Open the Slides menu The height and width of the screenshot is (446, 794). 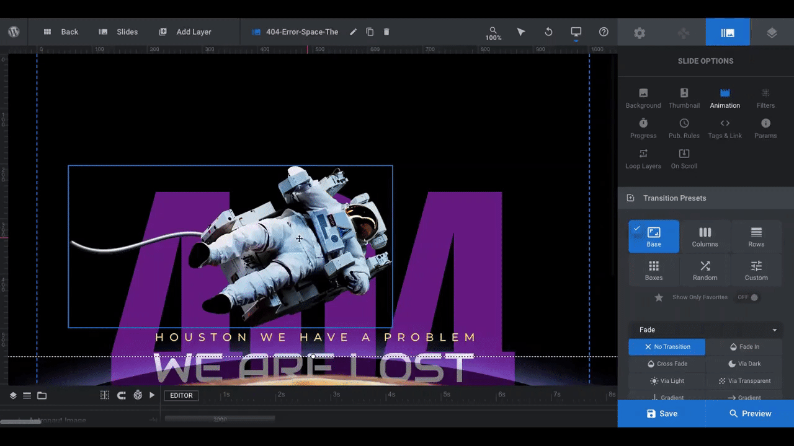[x=118, y=32]
